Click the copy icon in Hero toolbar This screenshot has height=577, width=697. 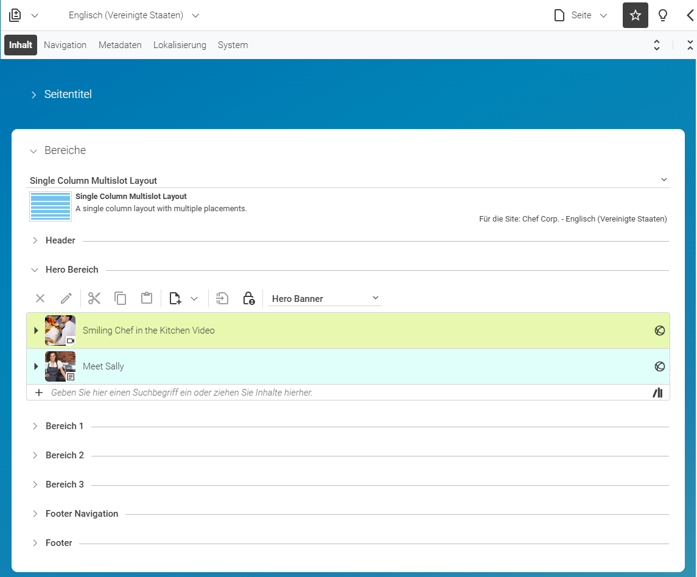point(121,298)
